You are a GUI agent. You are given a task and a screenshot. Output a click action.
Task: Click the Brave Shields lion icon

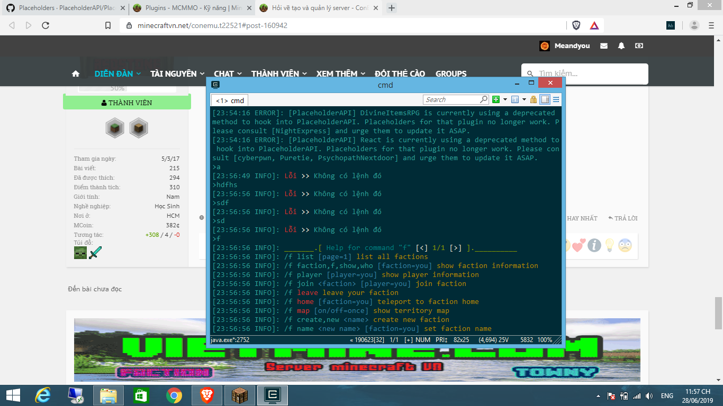[x=576, y=25]
